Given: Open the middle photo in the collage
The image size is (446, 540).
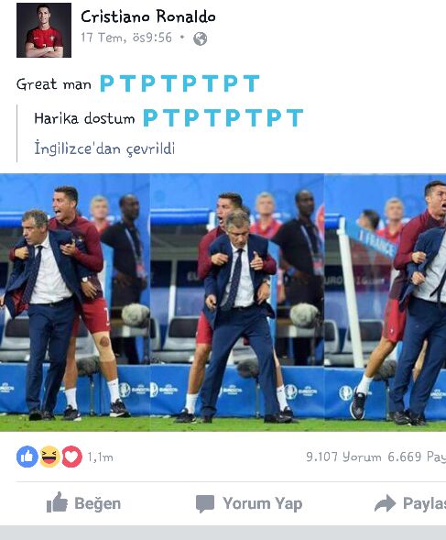Looking at the screenshot, I should coord(237,303).
